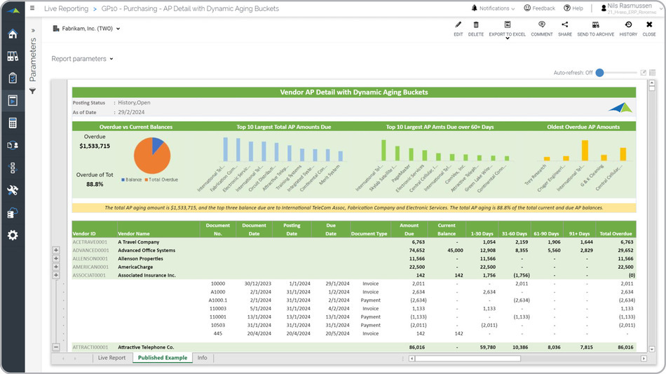Click the filter funnel under Parameters
The height and width of the screenshot is (374, 666).
coord(32,92)
